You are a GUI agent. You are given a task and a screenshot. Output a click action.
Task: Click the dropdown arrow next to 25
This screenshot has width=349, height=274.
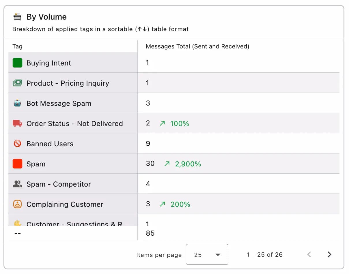click(218, 255)
